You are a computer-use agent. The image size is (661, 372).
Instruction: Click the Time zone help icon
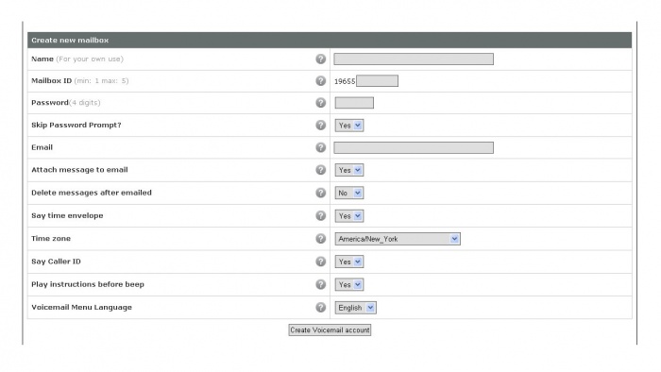(x=321, y=239)
